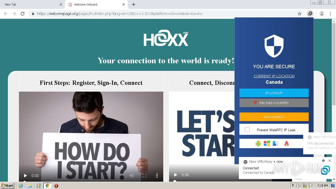Close the New Tab tab

point(61,4)
